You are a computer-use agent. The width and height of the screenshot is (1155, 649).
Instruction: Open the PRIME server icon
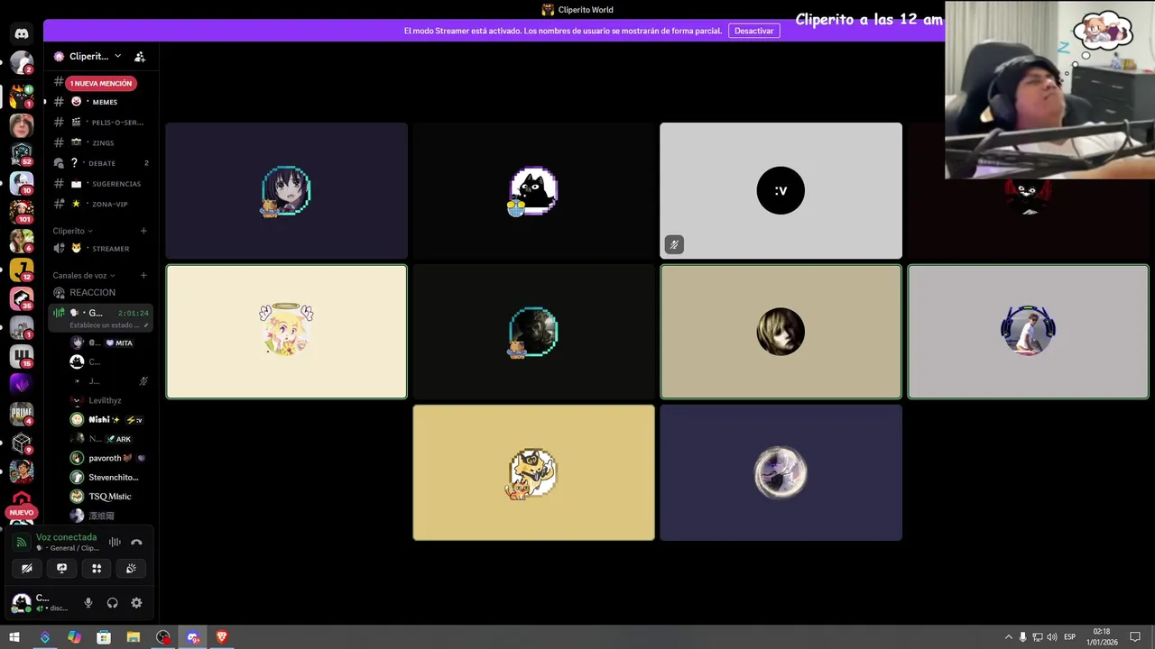point(22,414)
